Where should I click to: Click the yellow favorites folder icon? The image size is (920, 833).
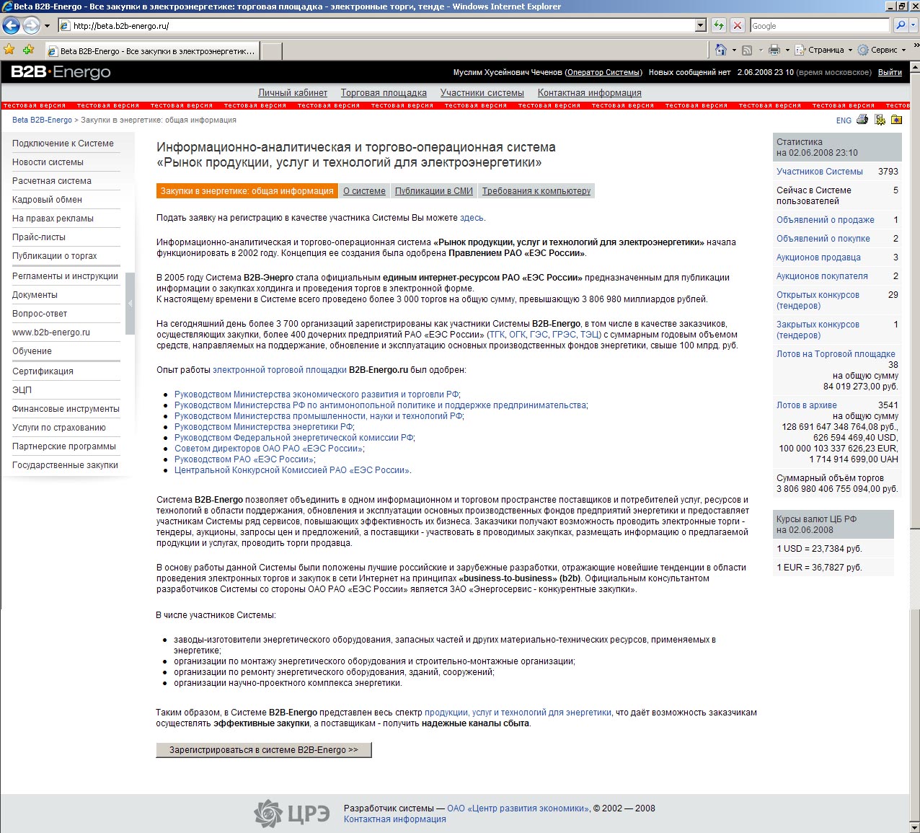click(x=896, y=120)
